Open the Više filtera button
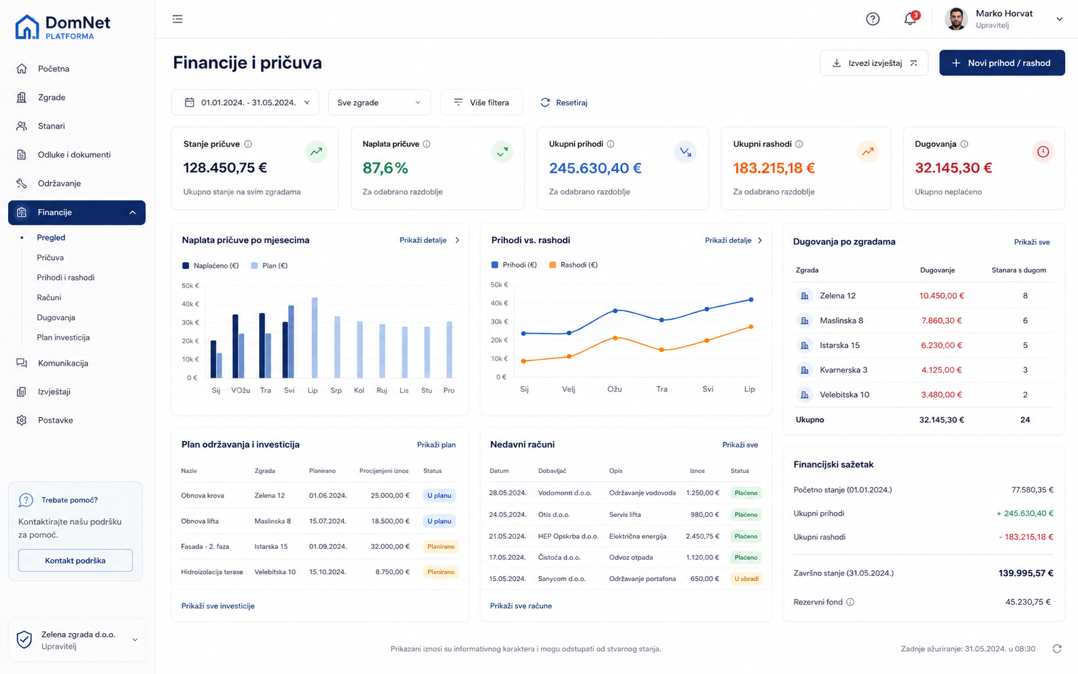The height and width of the screenshot is (674, 1078). pyautogui.click(x=481, y=103)
